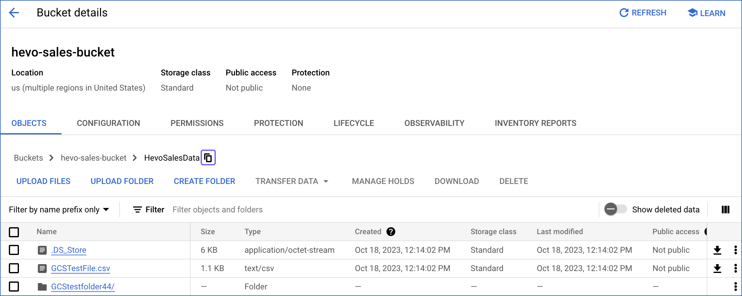Sort by the Size column header
Screen dimensions: 742x296
pyautogui.click(x=208, y=232)
